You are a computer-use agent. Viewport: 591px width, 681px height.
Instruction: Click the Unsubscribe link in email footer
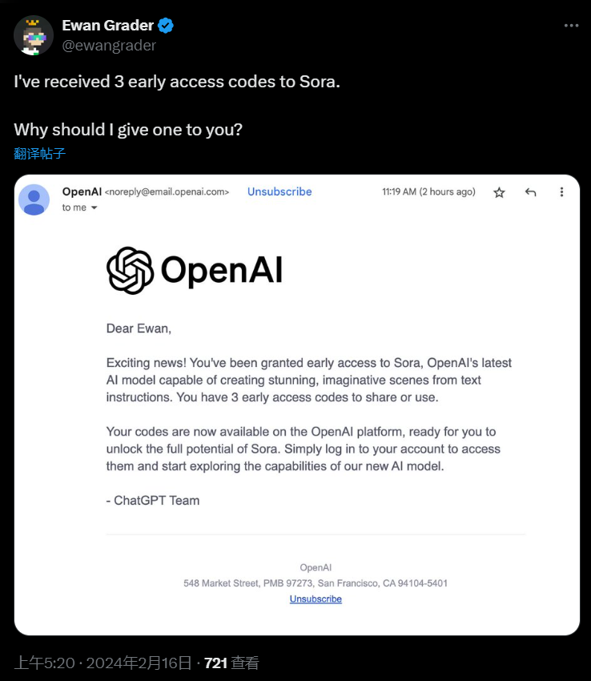pos(316,599)
